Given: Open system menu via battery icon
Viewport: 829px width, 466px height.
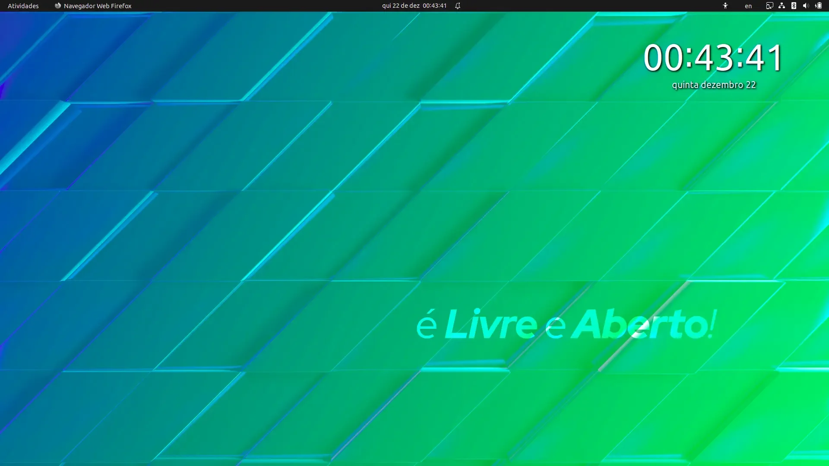Looking at the screenshot, I should [x=818, y=6].
